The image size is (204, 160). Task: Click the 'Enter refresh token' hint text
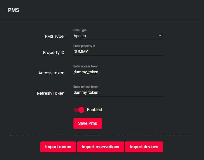[86, 87]
